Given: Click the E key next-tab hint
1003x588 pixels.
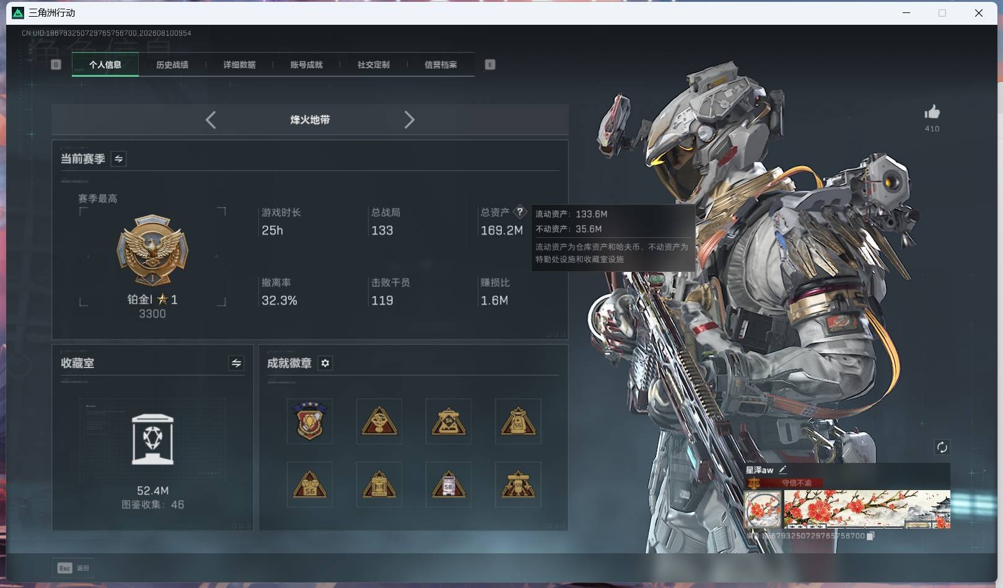Looking at the screenshot, I should (490, 64).
